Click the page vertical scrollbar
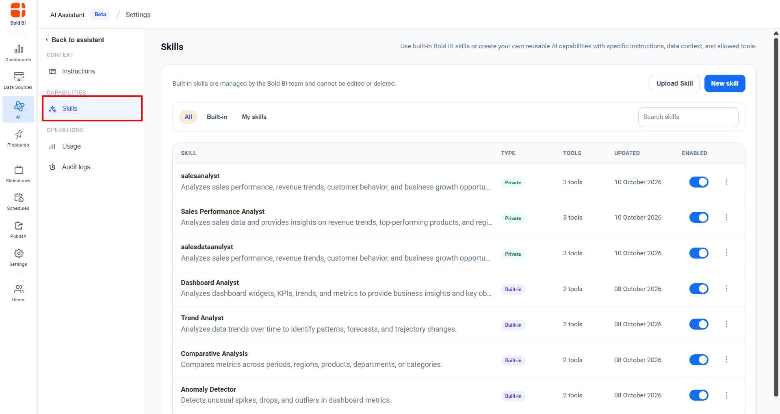780x414 pixels. 776,217
